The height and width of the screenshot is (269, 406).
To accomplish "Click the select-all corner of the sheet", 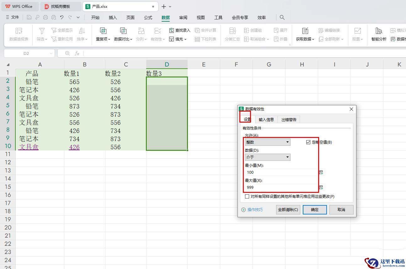I will pos(8,65).
